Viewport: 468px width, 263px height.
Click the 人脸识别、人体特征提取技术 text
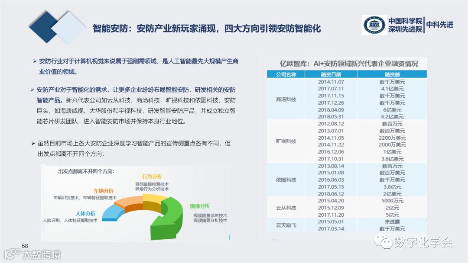coord(70,221)
